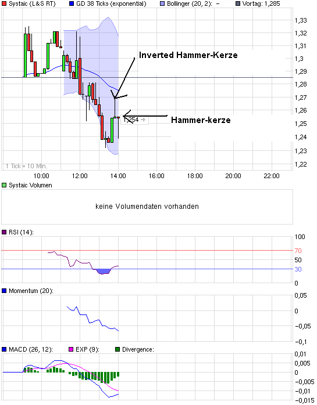Viewport: 317px width, 405px height.
Task: Click the 1,33 price axis label
Action: [x=301, y=20]
